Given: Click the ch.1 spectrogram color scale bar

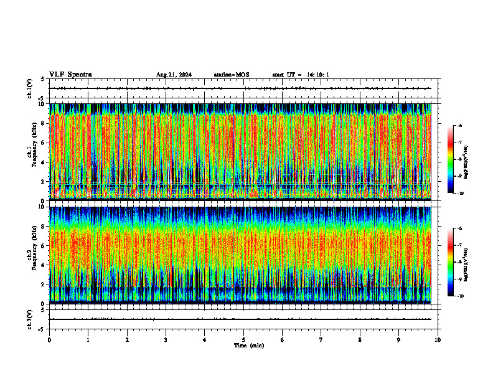Looking at the screenshot, I should point(450,159).
